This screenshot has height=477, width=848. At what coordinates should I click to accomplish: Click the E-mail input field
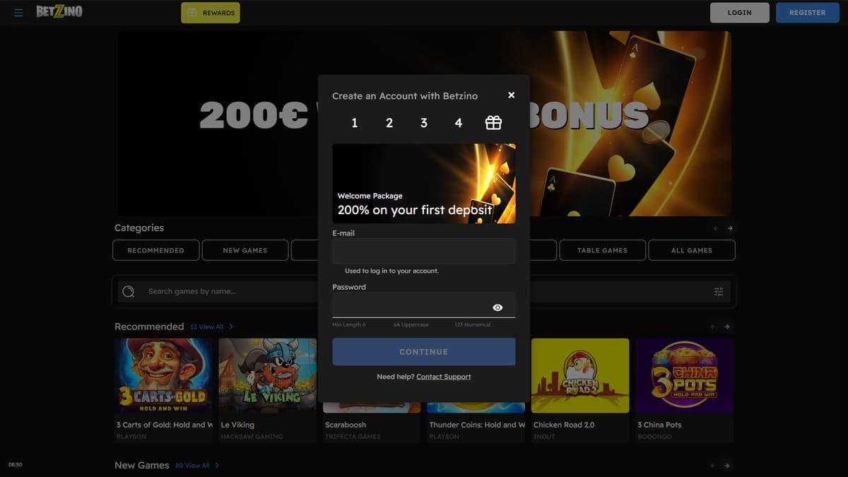click(424, 251)
